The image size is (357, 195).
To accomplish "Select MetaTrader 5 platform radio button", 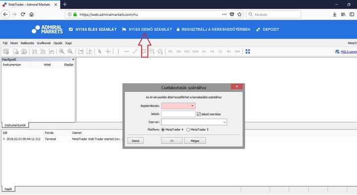I will click(x=188, y=130).
